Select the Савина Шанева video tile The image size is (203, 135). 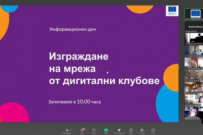pos(194,100)
